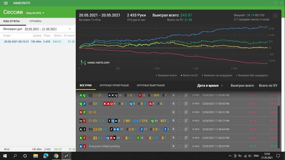Select the 'КРУПНЫЕ ПРОИГРЫШИ' tab
This screenshot has width=285, height=160.
coord(114,85)
